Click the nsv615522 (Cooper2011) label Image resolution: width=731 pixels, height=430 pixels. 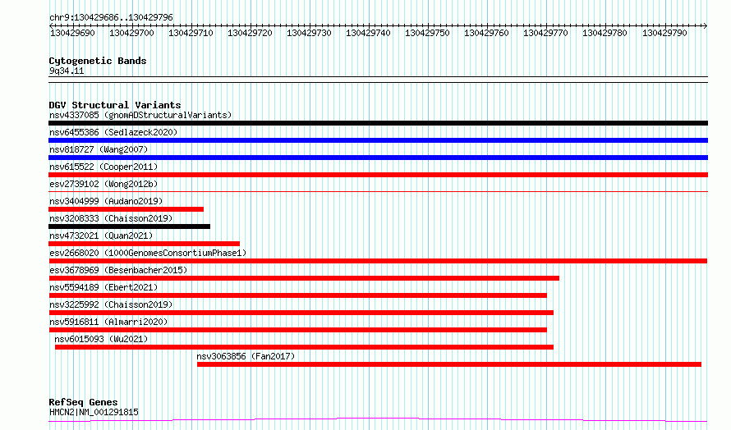click(103, 167)
